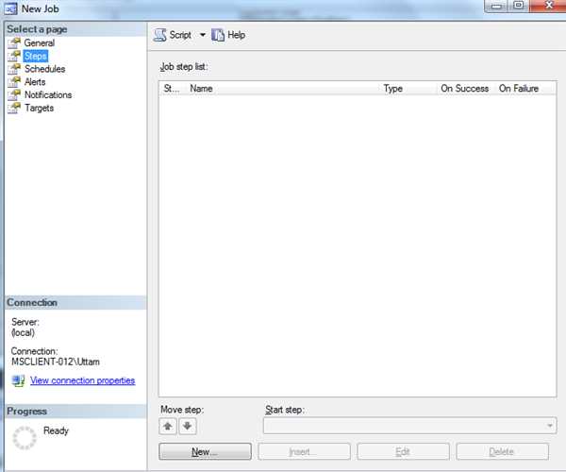Maximize the New Job window
Image resolution: width=566 pixels, height=472 pixels.
click(x=519, y=7)
